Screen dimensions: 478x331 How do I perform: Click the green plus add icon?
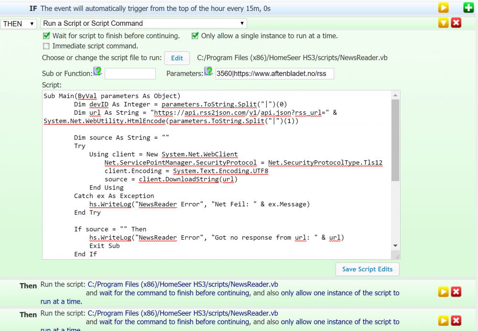pos(468,8)
